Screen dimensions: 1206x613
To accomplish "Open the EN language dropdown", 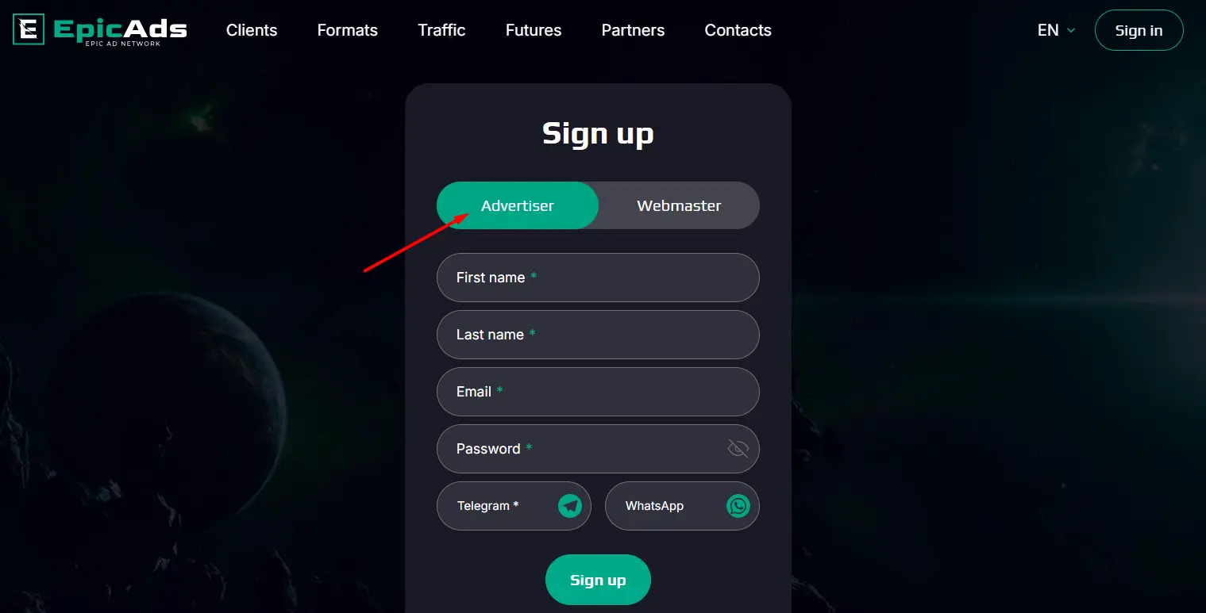I will tap(1056, 30).
